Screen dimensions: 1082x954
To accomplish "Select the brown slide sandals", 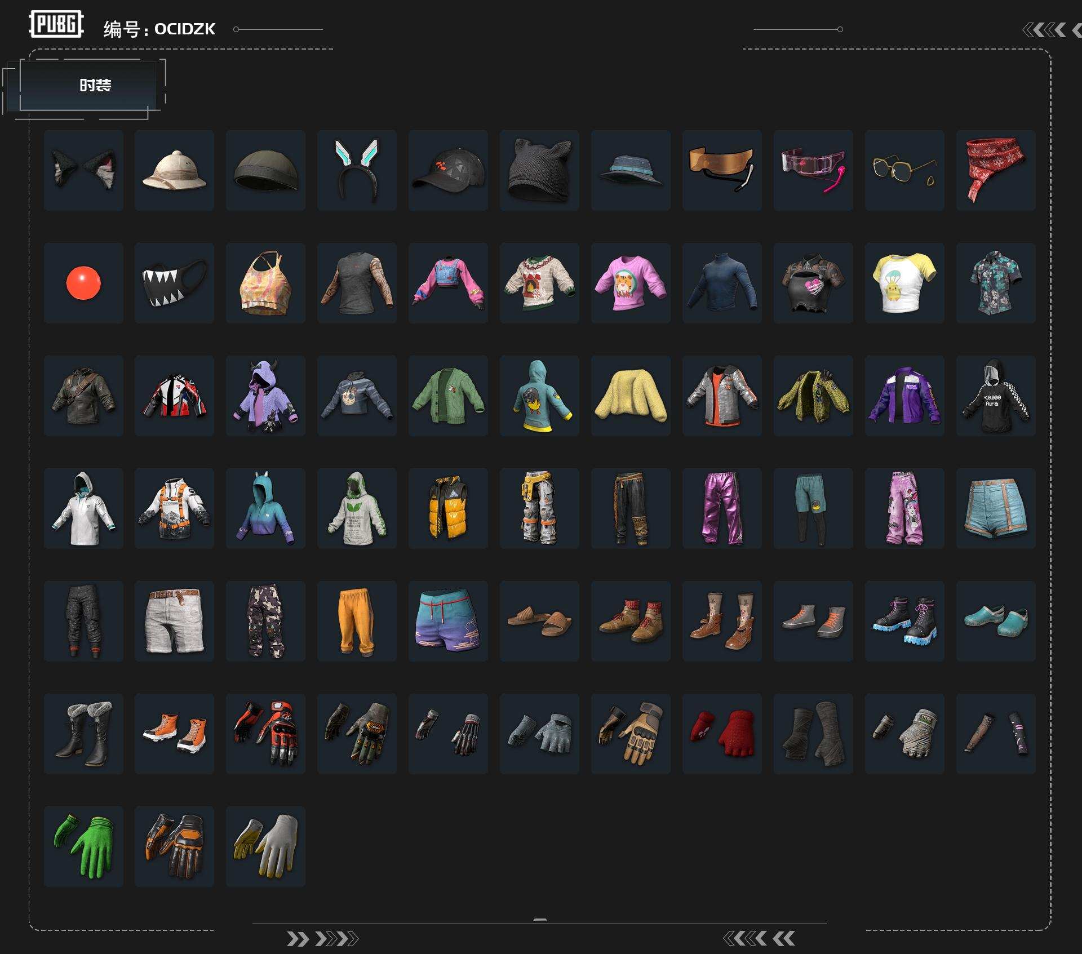I will pyautogui.click(x=540, y=621).
